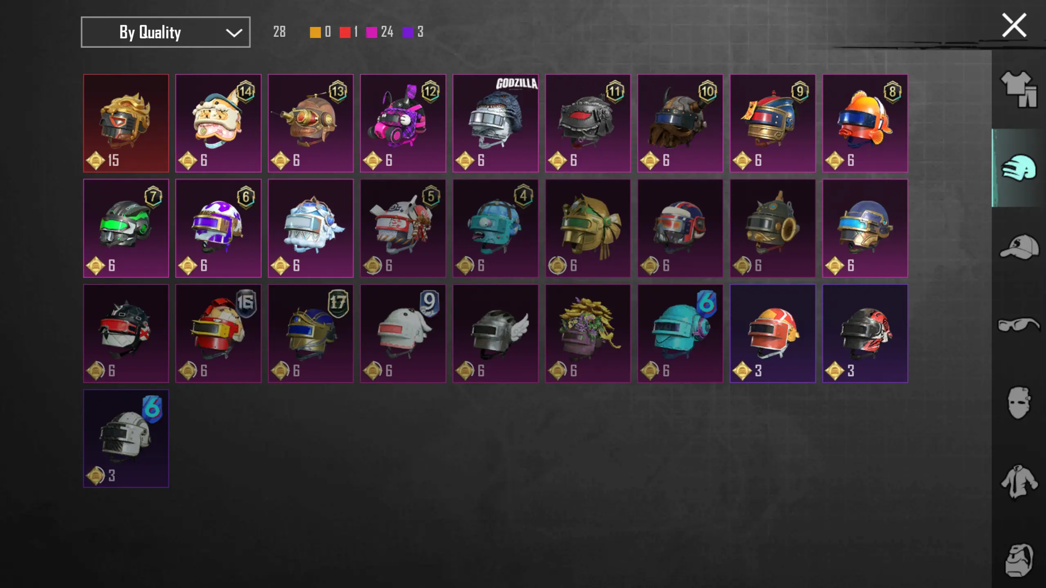The height and width of the screenshot is (588, 1046).
Task: Click the dropdown chevron arrow
Action: click(234, 33)
